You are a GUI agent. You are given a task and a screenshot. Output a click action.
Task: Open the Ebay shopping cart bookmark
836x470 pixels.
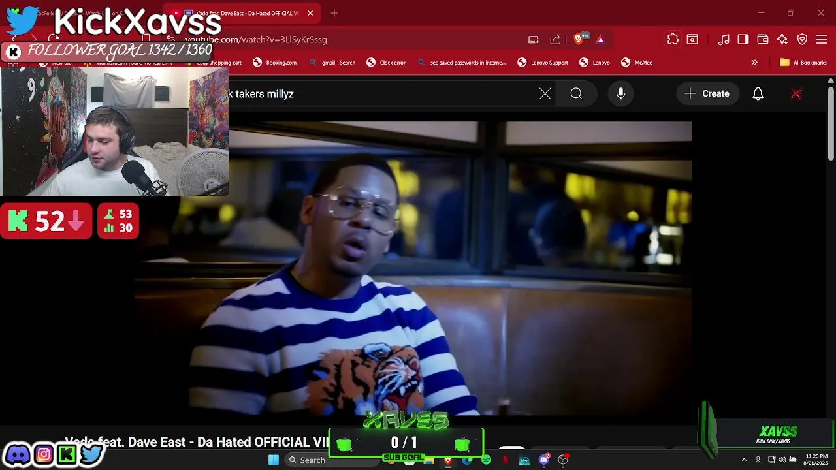point(214,63)
